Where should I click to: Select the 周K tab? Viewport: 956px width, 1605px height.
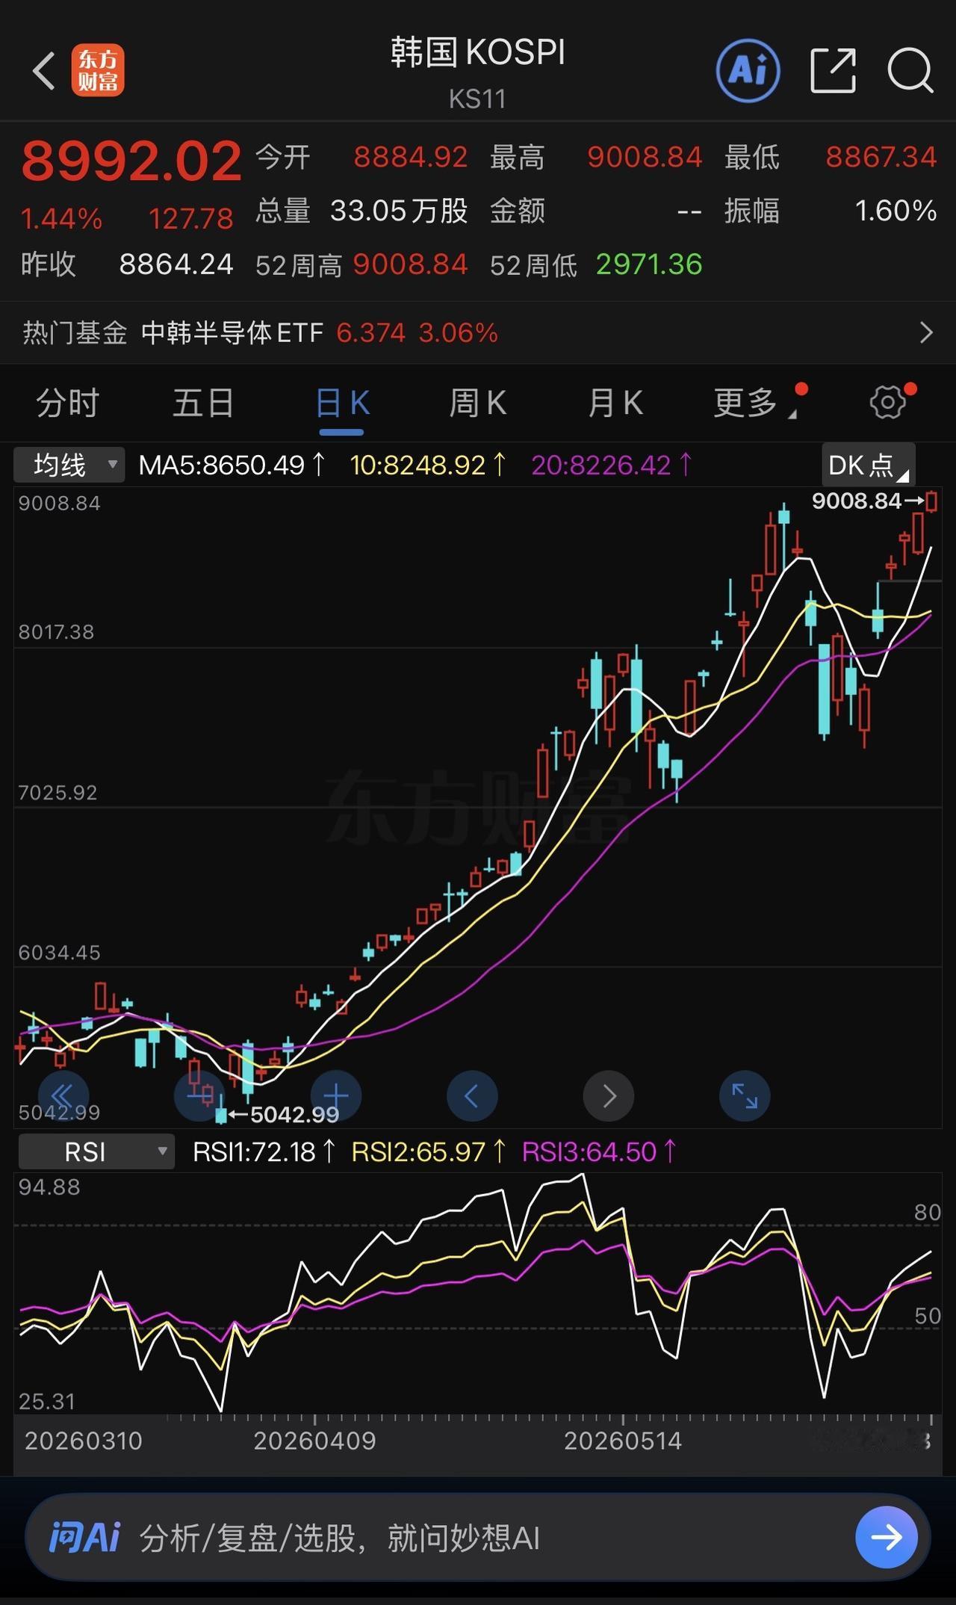[x=478, y=403]
